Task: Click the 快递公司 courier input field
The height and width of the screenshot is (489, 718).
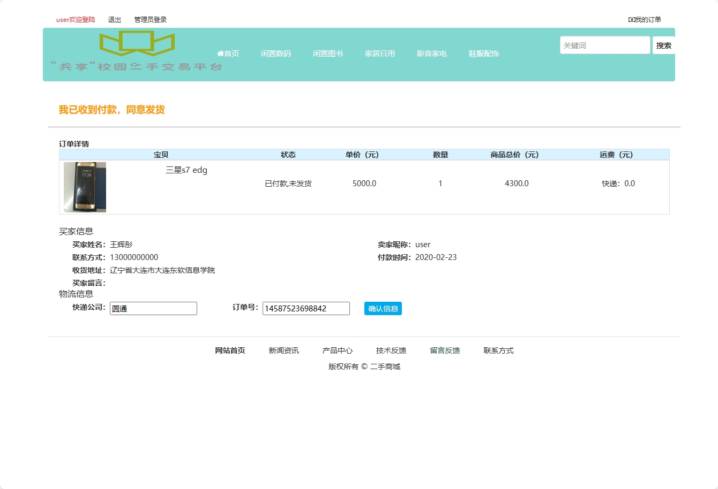Action: [153, 308]
